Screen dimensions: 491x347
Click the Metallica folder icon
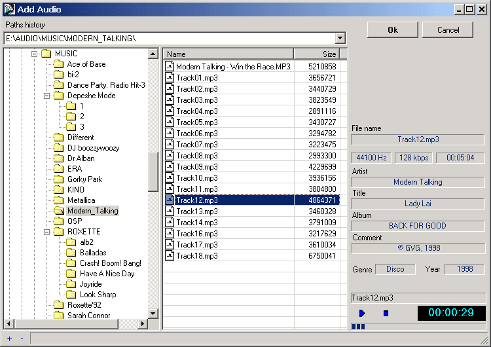[x=58, y=200]
